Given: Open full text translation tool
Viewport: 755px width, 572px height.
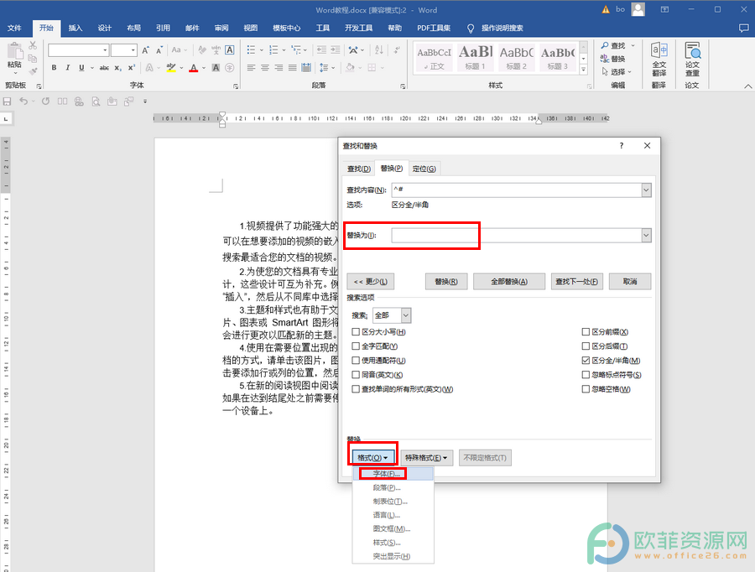Looking at the screenshot, I should coord(659,59).
